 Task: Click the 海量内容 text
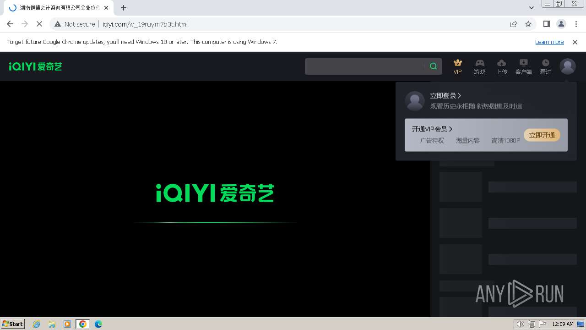(468, 141)
